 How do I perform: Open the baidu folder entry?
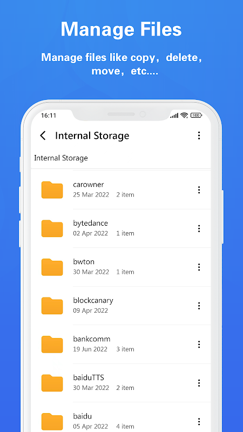(120, 417)
